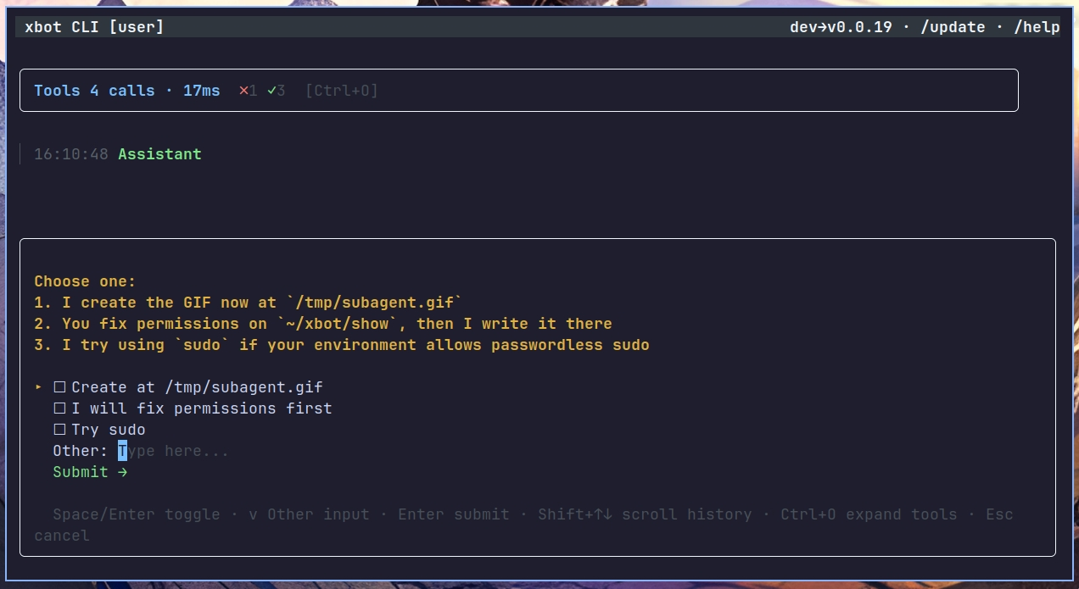
Task: Click the green Assistant message label
Action: pos(159,154)
